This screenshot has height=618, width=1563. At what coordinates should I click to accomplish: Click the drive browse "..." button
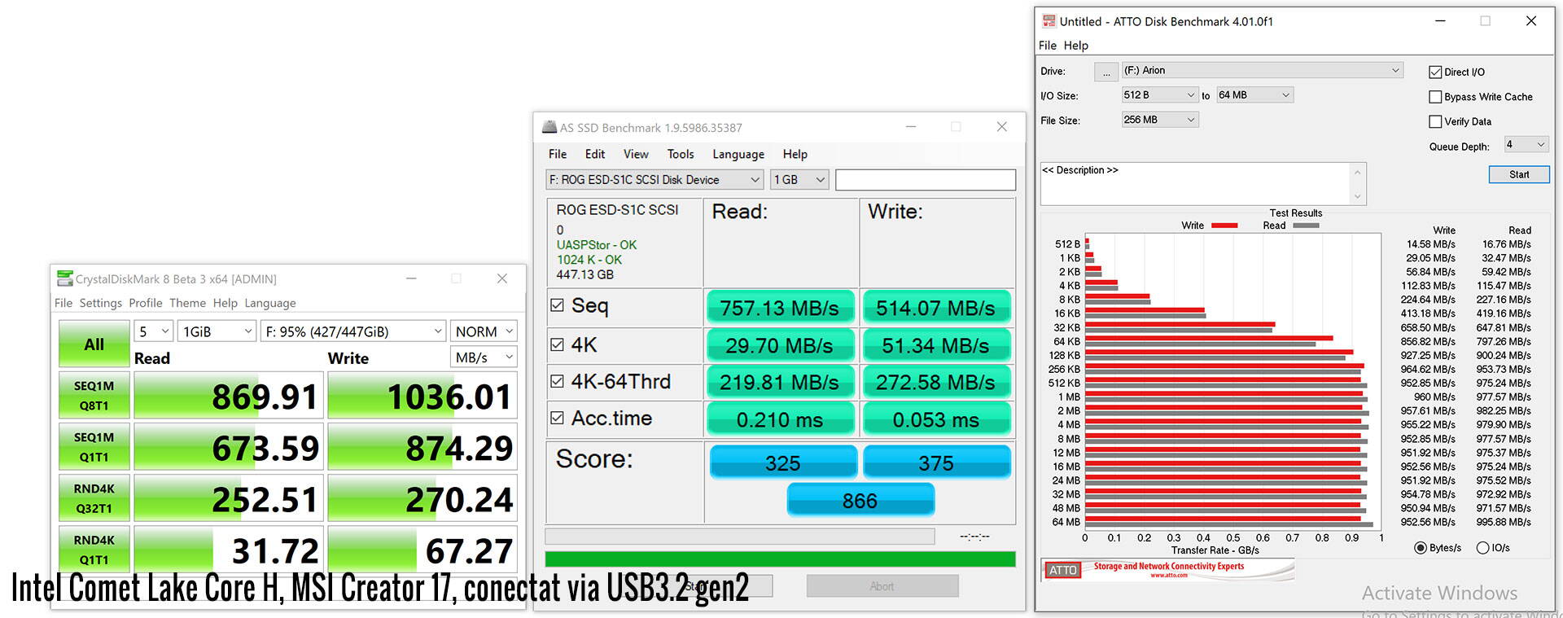click(1105, 72)
